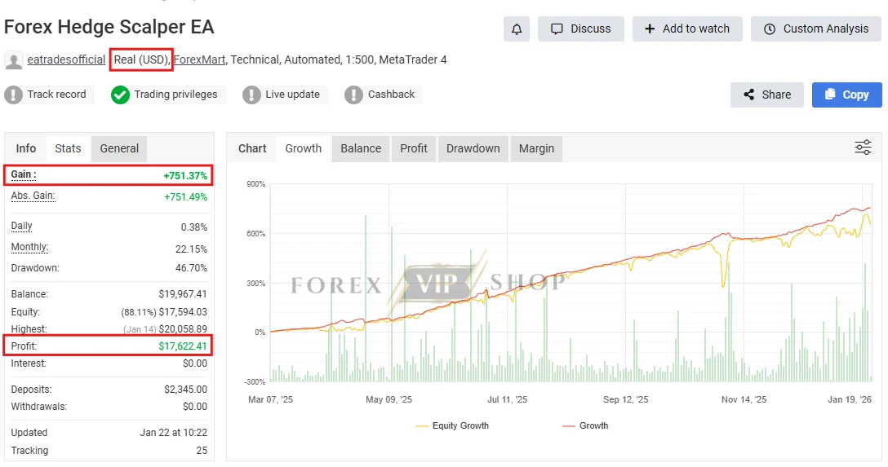Screen dimensions: 888x467
Task: Click the Deposits value $2,345.00
Action: coord(186,390)
